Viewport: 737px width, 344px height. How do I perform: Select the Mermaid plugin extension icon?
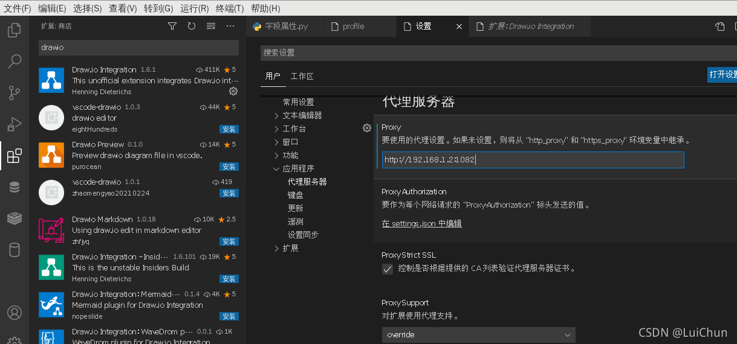pyautogui.click(x=51, y=305)
